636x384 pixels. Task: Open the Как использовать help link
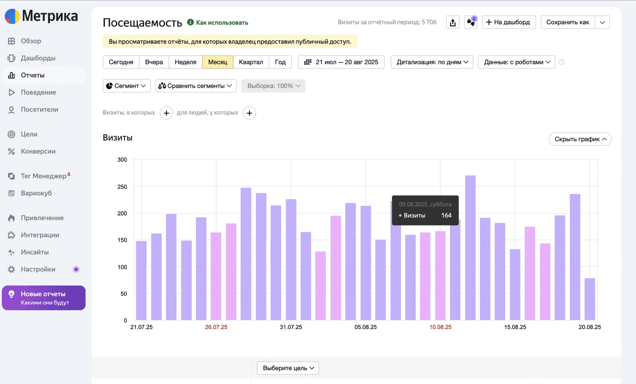(x=221, y=23)
